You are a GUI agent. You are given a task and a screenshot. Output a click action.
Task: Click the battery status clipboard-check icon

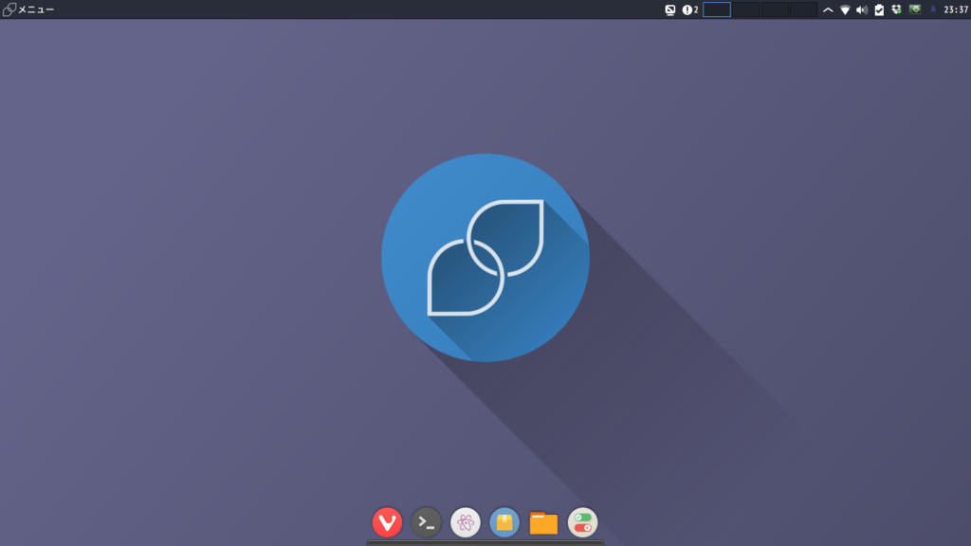click(x=879, y=9)
